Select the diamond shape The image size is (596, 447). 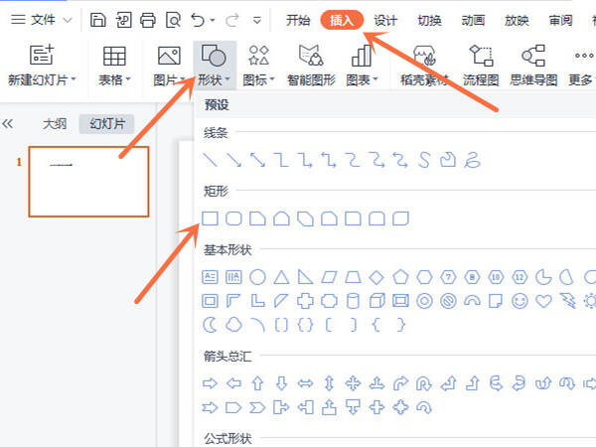(376, 277)
